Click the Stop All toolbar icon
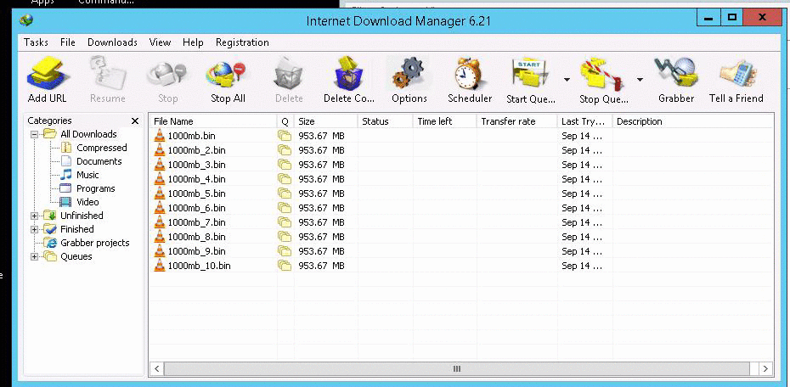Image resolution: width=790 pixels, height=387 pixels. 228,76
